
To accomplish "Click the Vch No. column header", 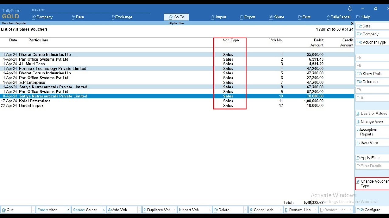I will pyautogui.click(x=276, y=40).
